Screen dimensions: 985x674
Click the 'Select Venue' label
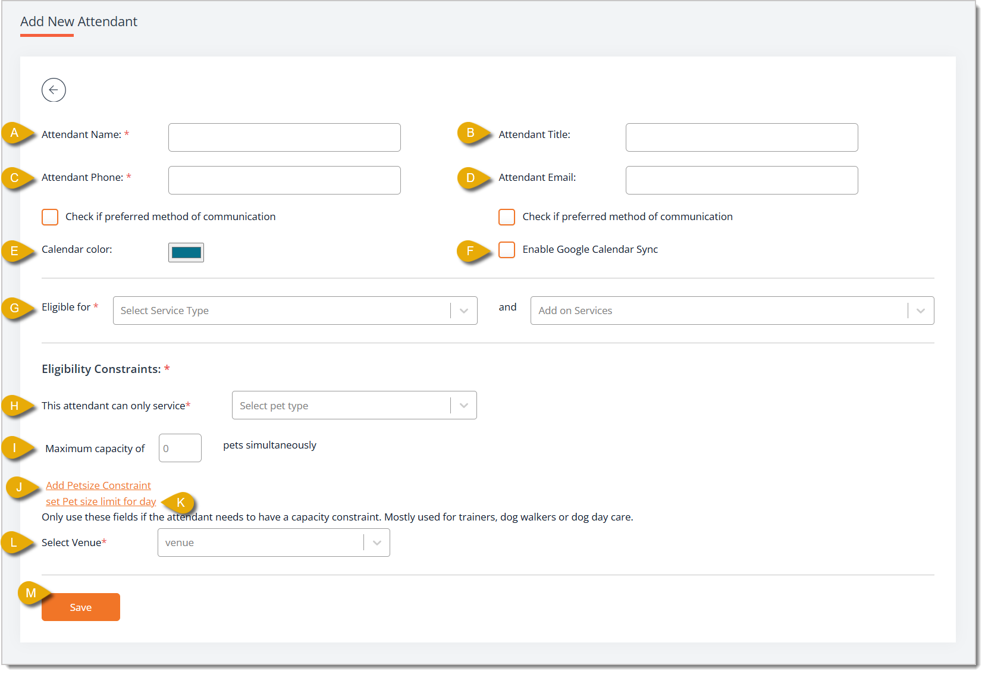71,543
